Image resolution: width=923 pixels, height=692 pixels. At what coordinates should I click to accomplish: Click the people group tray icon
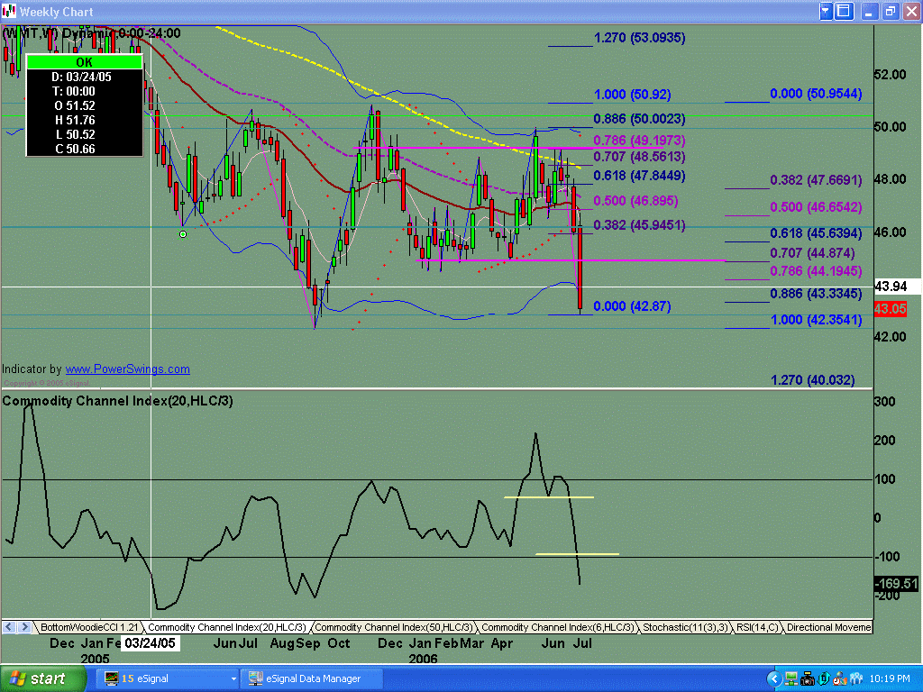856,679
